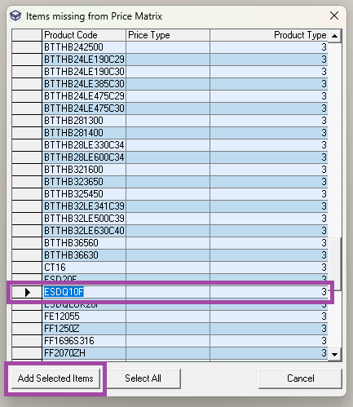
Task: Click product code BTTHB32LE630C40
Action: (84, 231)
